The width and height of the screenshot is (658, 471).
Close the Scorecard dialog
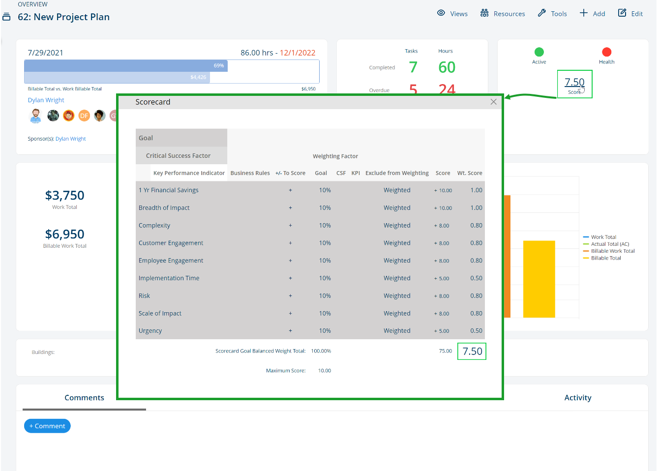click(x=493, y=102)
